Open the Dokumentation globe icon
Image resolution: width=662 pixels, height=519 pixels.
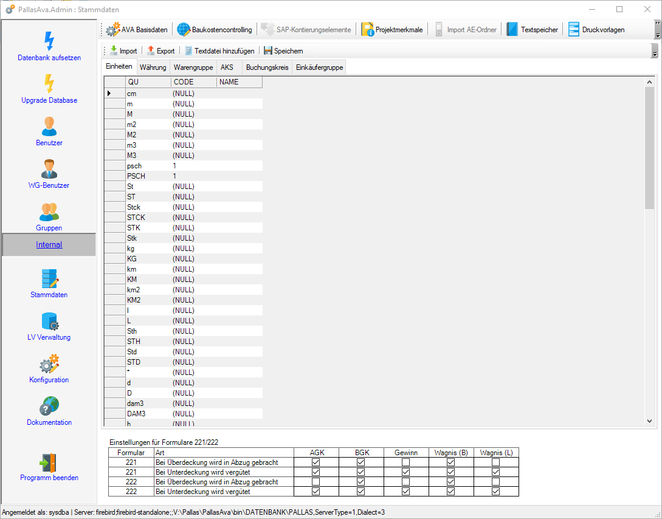49,406
